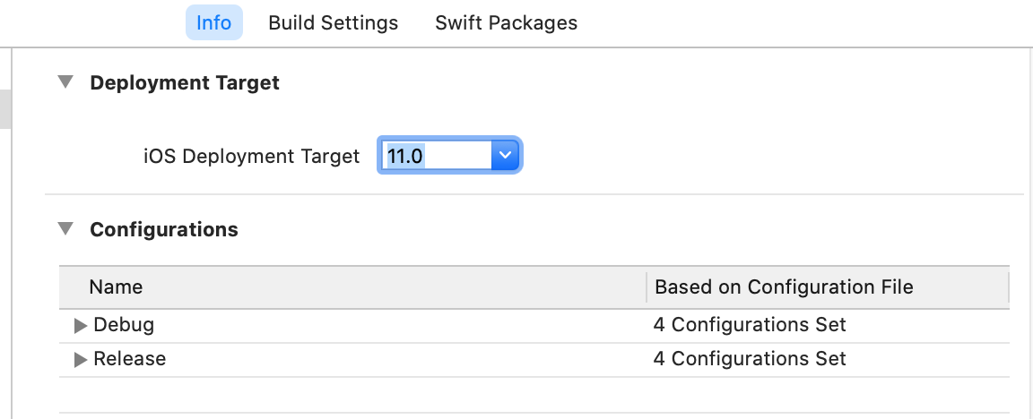The height and width of the screenshot is (419, 1033).
Task: Click the Deployment Target section heading
Action: pyautogui.click(x=185, y=83)
